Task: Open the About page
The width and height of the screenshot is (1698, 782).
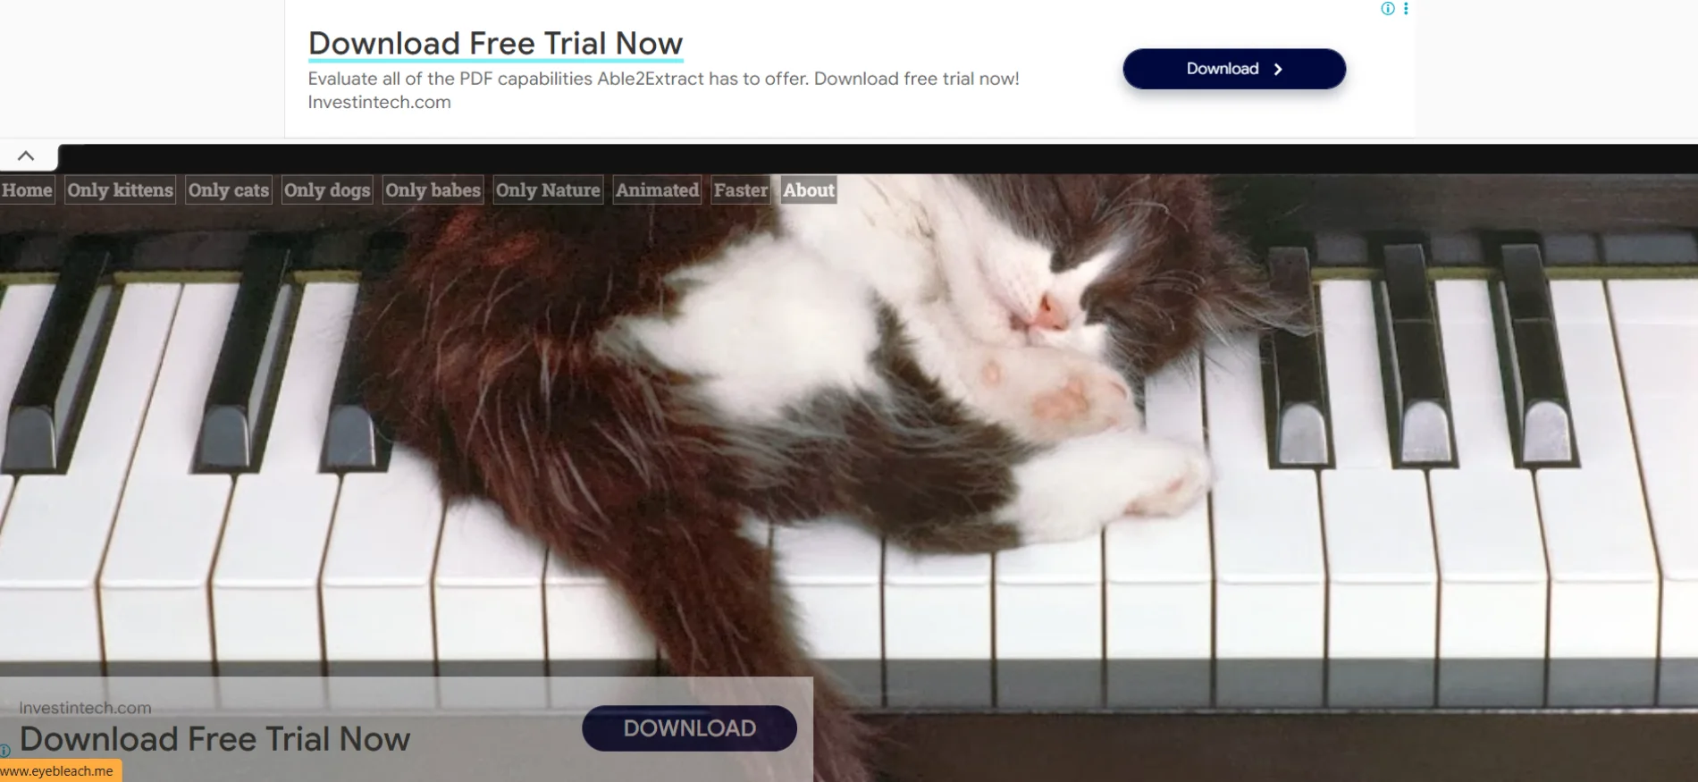Action: coord(808,189)
